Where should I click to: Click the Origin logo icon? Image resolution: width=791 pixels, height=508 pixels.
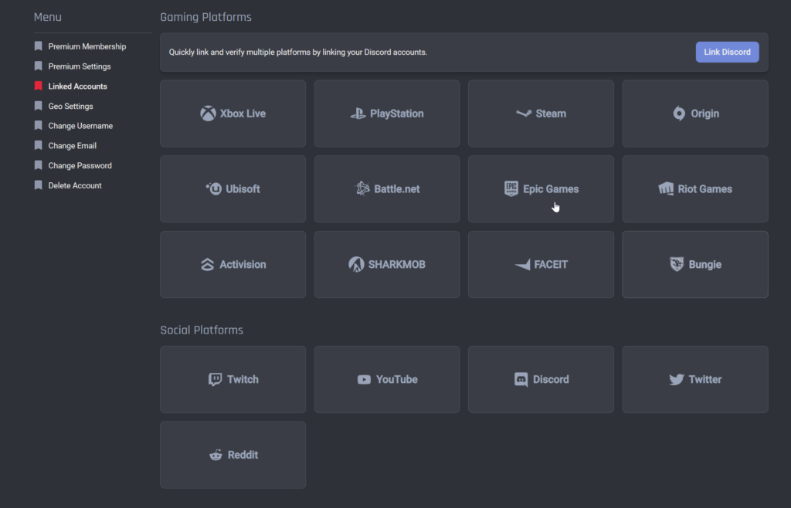[x=680, y=113]
